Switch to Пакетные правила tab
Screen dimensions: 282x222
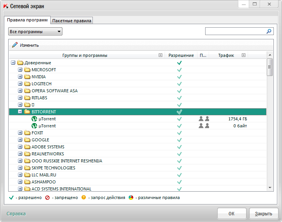72,21
